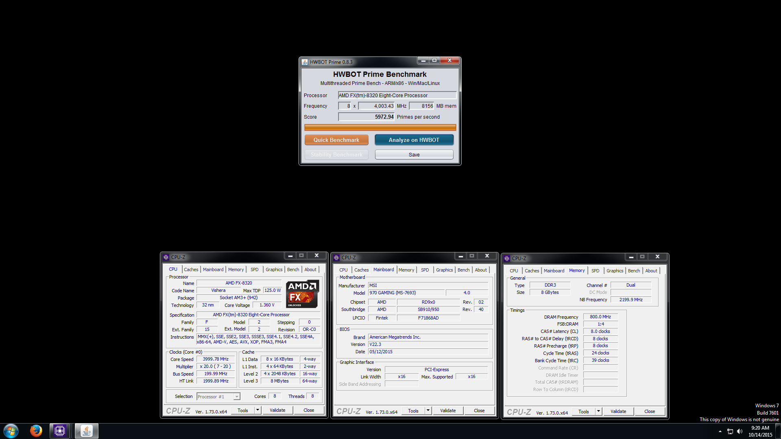781x439 pixels.
Task: Click the Windows Start orb
Action: (11, 431)
